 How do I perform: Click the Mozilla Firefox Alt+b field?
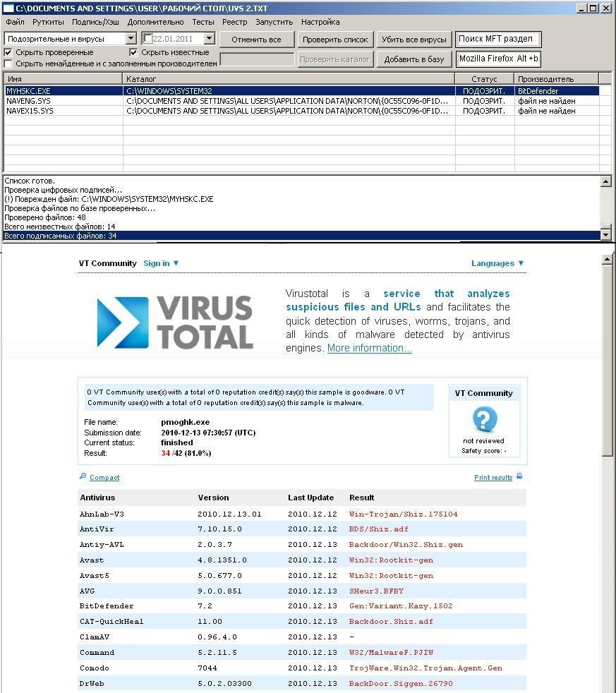pyautogui.click(x=498, y=59)
